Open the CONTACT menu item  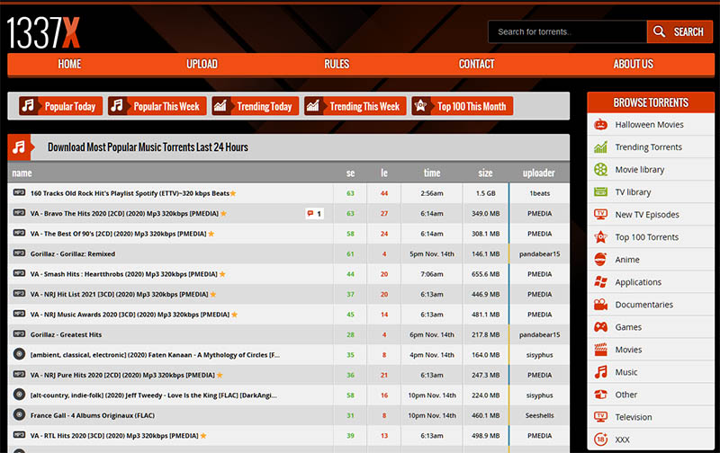(477, 64)
